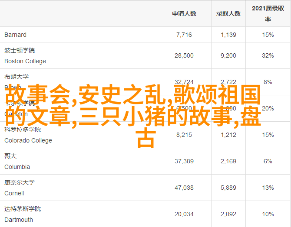
Task: Select the 波士顿学院 Chinese name
Action: (20, 50)
